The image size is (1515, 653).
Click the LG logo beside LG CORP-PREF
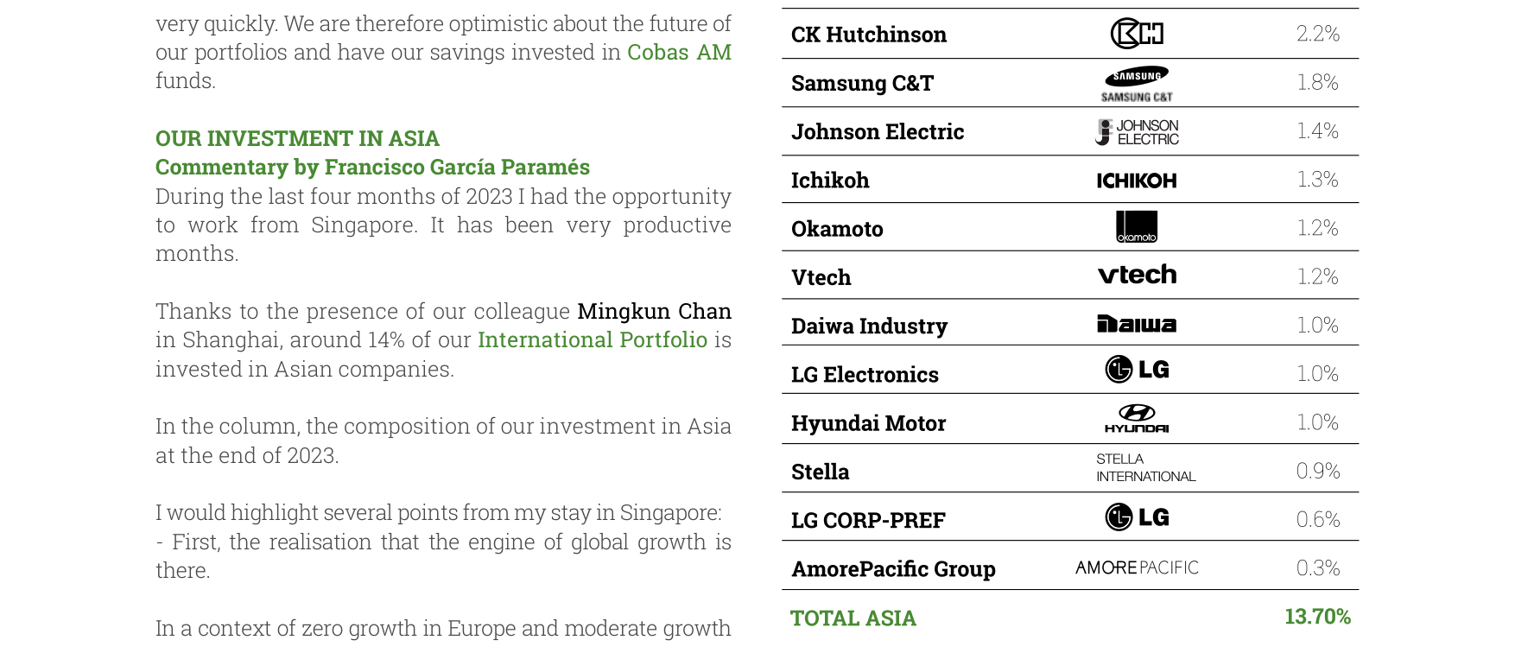[x=1137, y=517]
